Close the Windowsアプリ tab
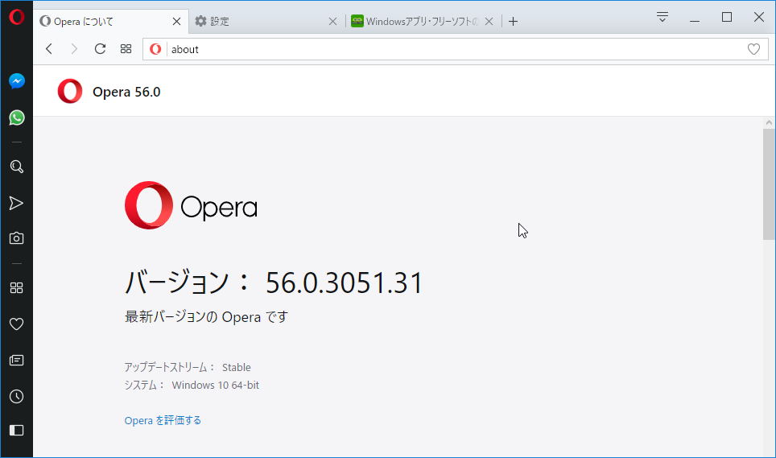776x458 pixels. [489, 21]
